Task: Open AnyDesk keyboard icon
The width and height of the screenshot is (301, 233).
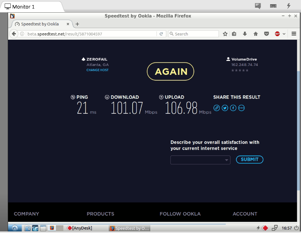Action: click(x=273, y=6)
